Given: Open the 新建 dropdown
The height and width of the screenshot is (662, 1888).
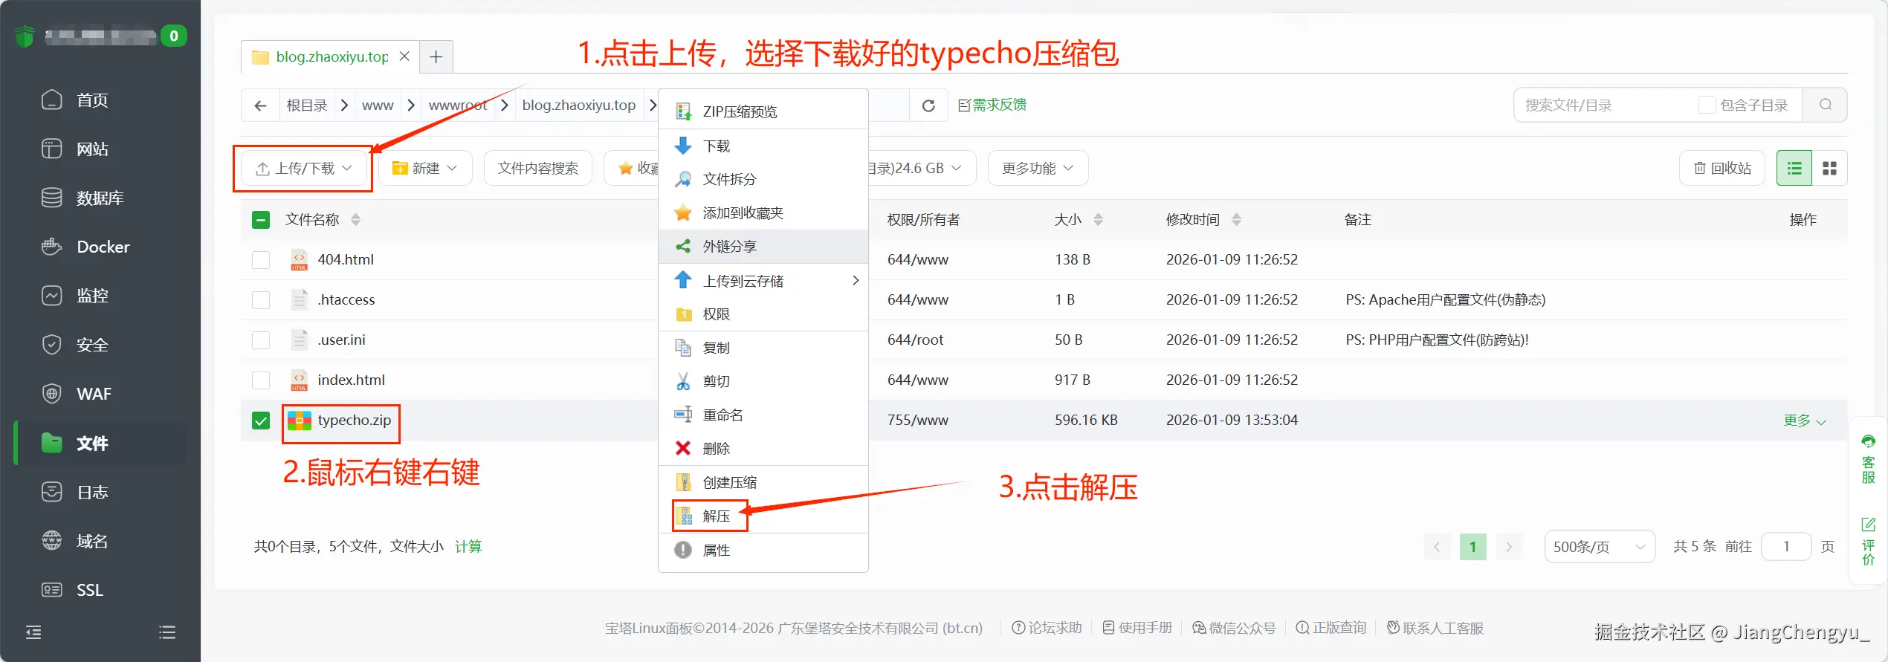Looking at the screenshot, I should (425, 169).
